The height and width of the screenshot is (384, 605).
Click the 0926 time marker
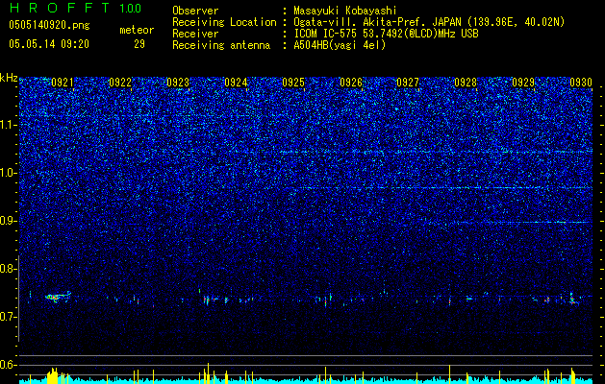[x=351, y=83]
